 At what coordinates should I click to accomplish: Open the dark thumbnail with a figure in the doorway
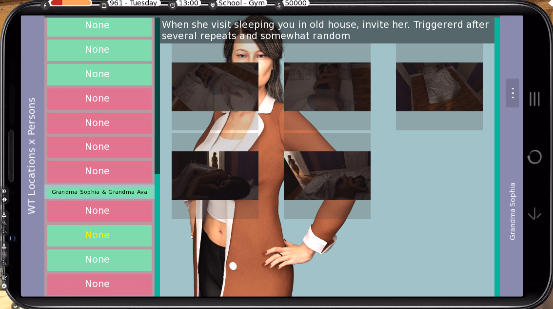point(215,176)
